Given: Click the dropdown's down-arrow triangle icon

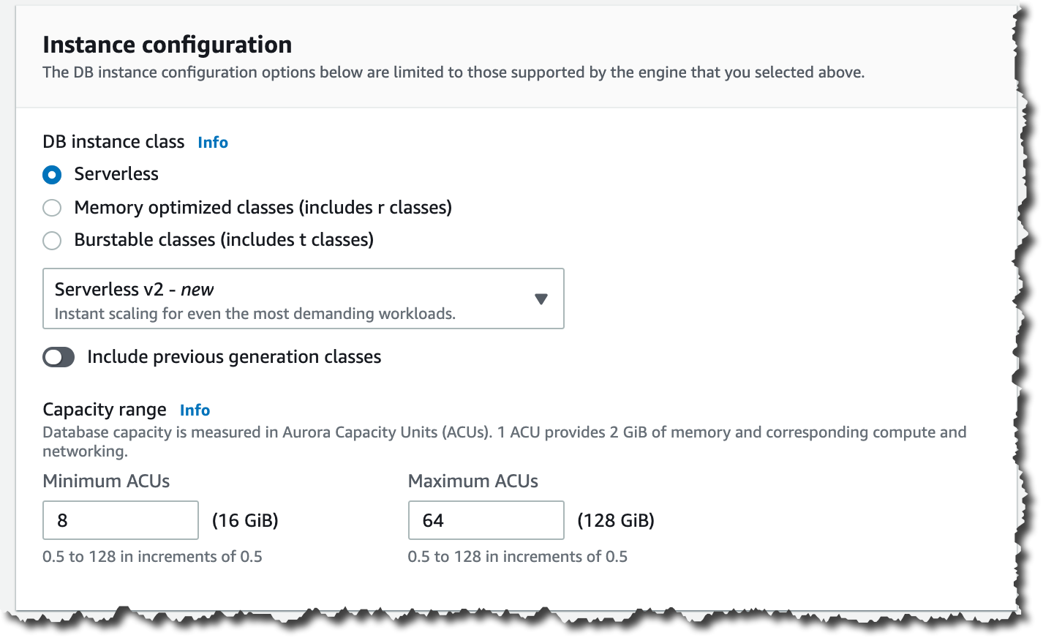Looking at the screenshot, I should (x=541, y=299).
